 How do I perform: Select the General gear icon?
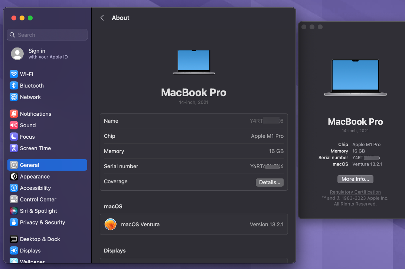[14, 165]
